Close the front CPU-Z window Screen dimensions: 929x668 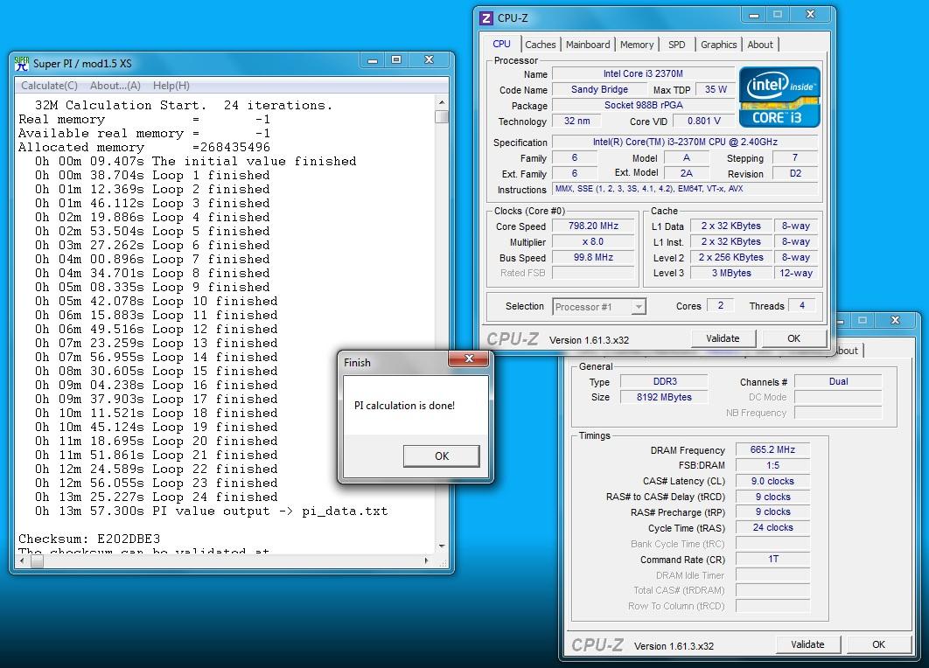[x=811, y=15]
